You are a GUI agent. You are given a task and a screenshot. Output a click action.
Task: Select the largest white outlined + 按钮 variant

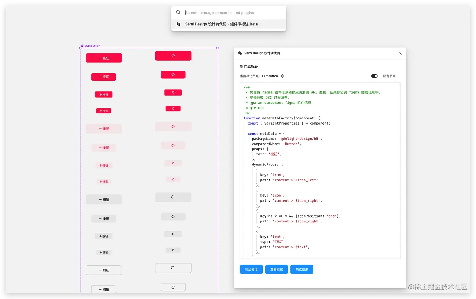point(104,270)
